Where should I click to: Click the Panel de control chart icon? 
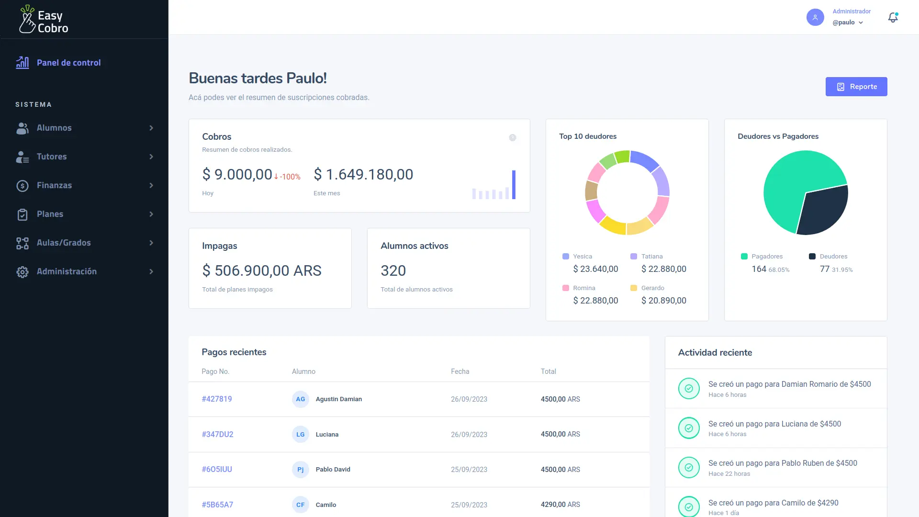pos(22,63)
